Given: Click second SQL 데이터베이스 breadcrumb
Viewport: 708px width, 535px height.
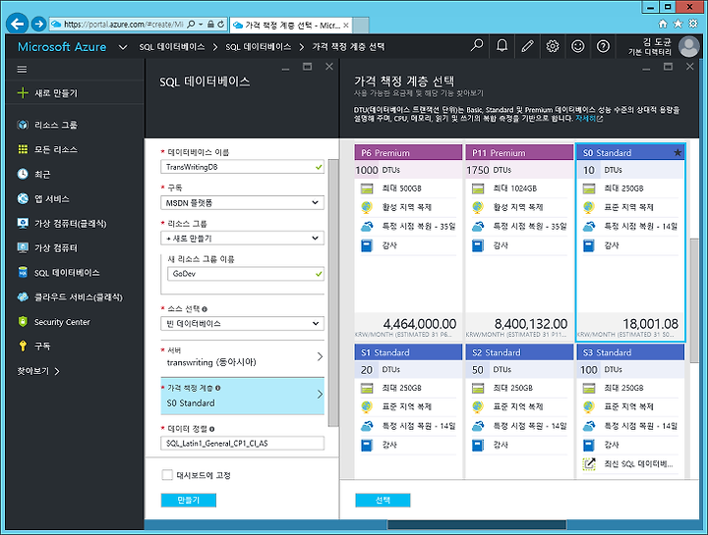Looking at the screenshot, I should point(259,47).
